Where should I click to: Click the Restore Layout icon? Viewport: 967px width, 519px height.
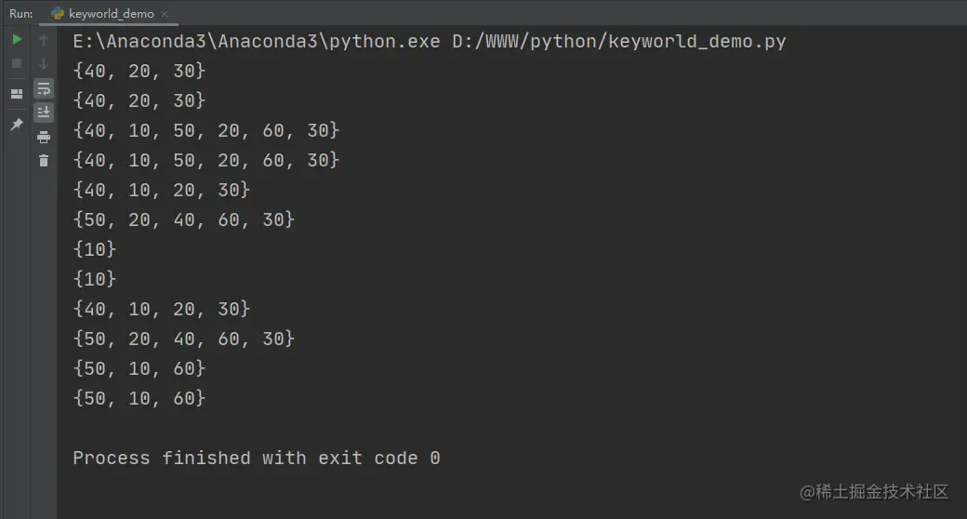[x=17, y=94]
